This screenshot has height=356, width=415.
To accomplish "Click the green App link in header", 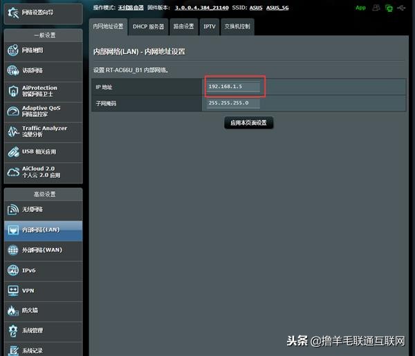I will (360, 8).
